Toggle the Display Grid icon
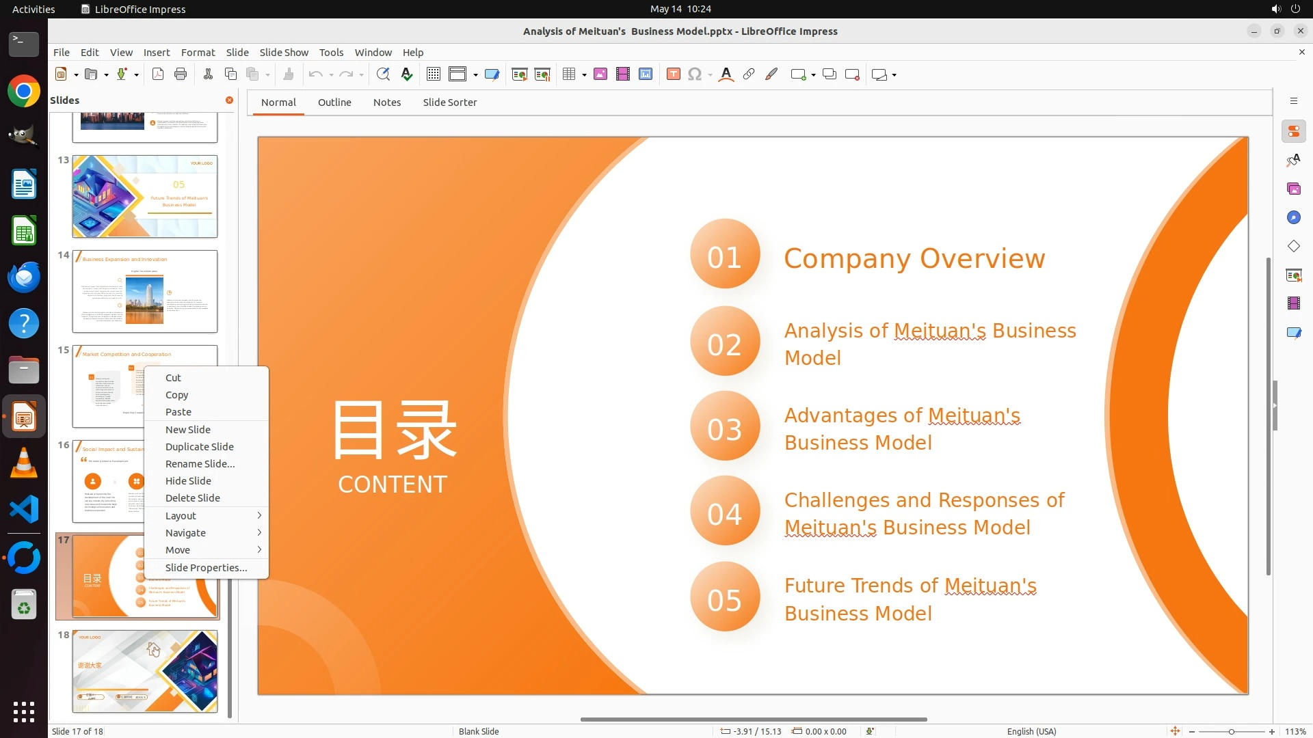The height and width of the screenshot is (738, 1313). 434,74
